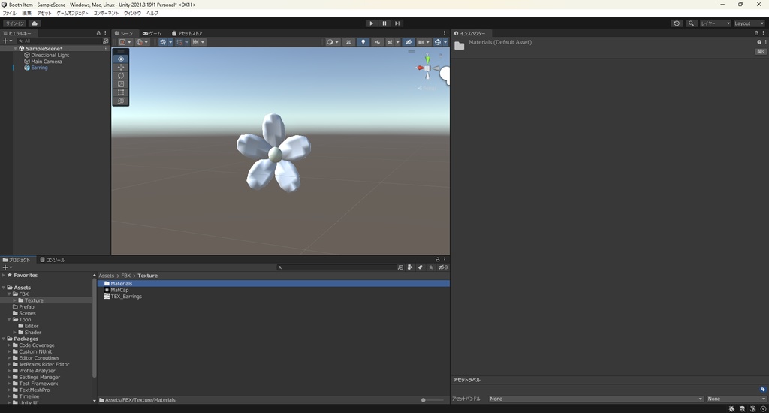Open the アセット menu
769x413 pixels.
click(x=44, y=14)
